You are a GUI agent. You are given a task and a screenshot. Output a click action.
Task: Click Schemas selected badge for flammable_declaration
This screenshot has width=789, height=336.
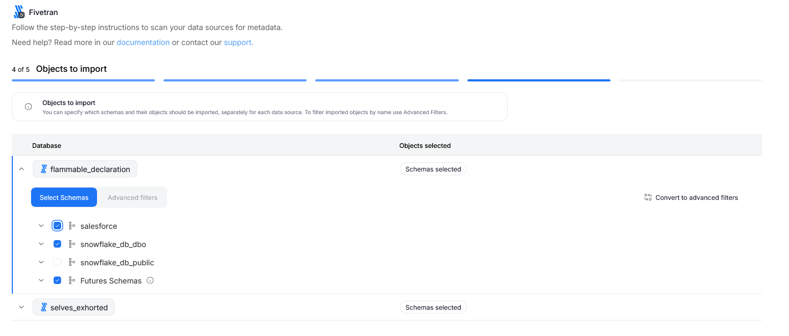point(433,169)
